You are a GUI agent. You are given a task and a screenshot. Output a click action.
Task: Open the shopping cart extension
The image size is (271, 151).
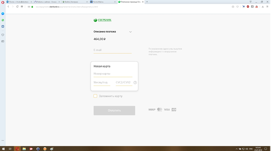tap(244, 7)
